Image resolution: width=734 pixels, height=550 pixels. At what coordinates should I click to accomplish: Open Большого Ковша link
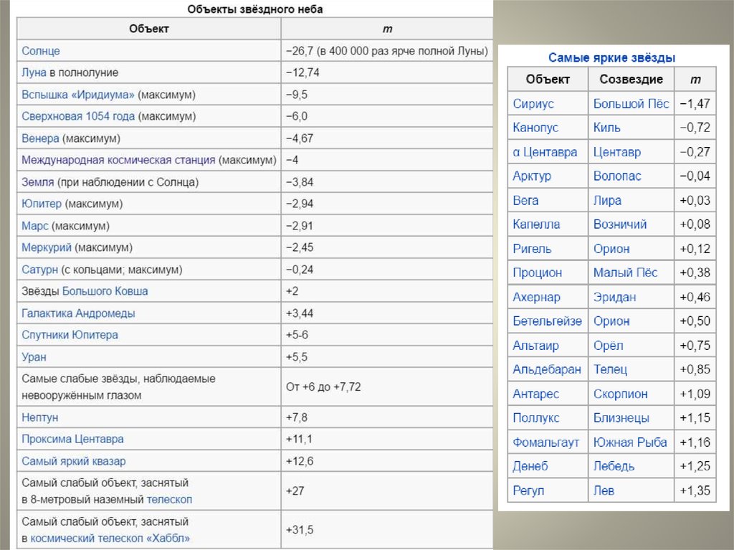point(105,291)
